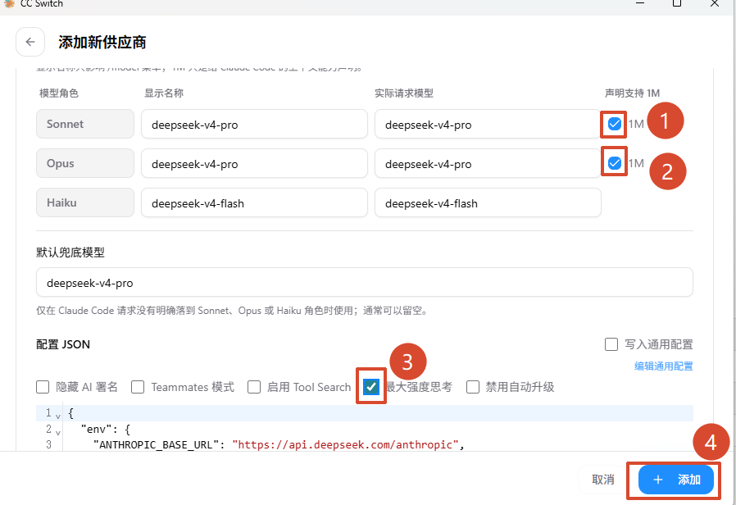The width and height of the screenshot is (736, 505).
Task: Edit the Opus actual request model field
Action: tap(488, 164)
